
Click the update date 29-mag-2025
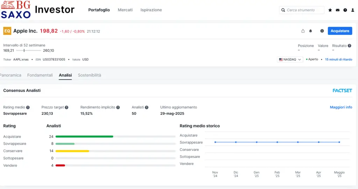(172, 114)
